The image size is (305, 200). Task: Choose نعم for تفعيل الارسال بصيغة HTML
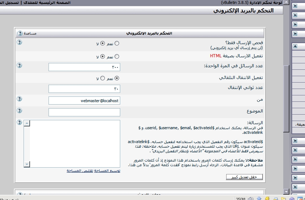pos(116,56)
